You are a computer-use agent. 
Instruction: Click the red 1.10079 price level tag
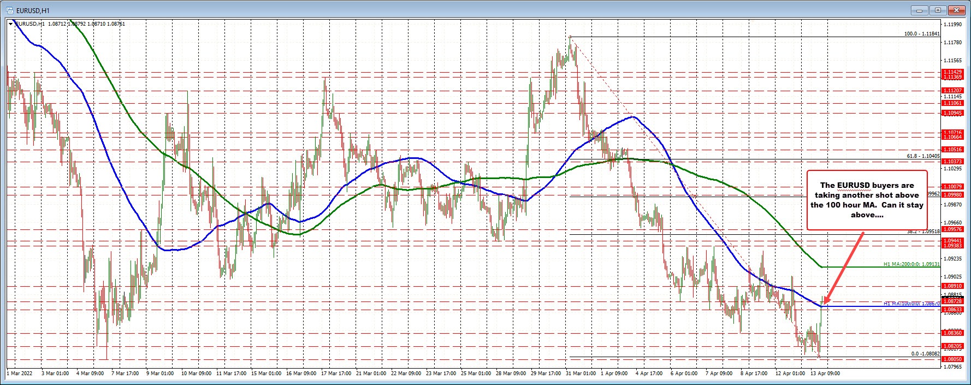[954, 187]
